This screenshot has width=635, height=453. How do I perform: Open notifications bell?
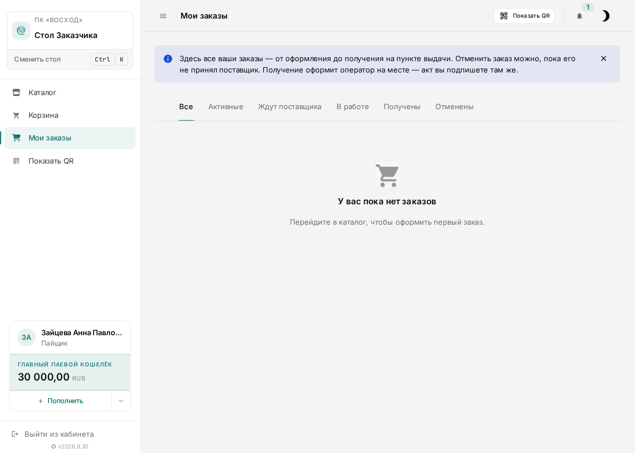pos(579,16)
